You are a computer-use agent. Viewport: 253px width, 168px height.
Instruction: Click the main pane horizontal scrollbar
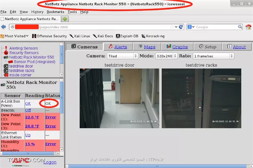157,166
